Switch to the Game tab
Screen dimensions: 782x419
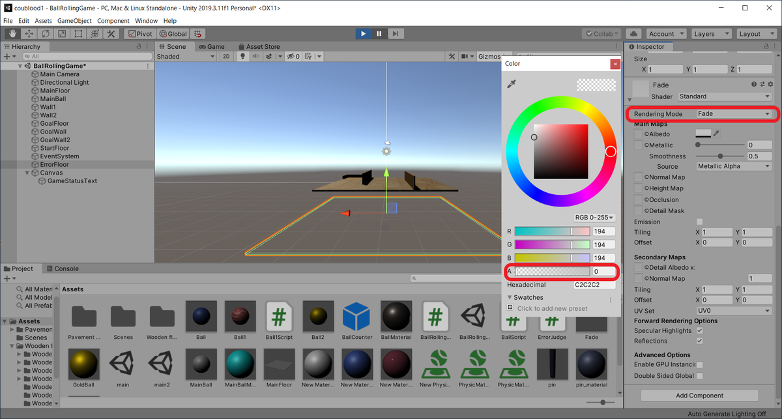pos(211,46)
